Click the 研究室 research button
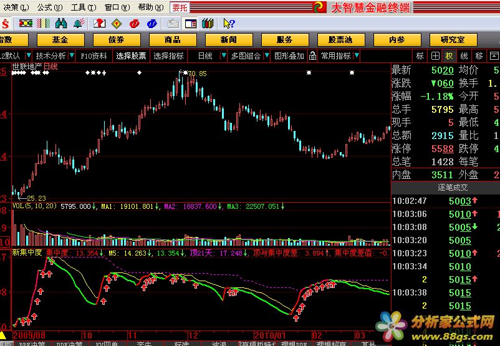Viewport: 500px width, 346px height. [x=453, y=40]
